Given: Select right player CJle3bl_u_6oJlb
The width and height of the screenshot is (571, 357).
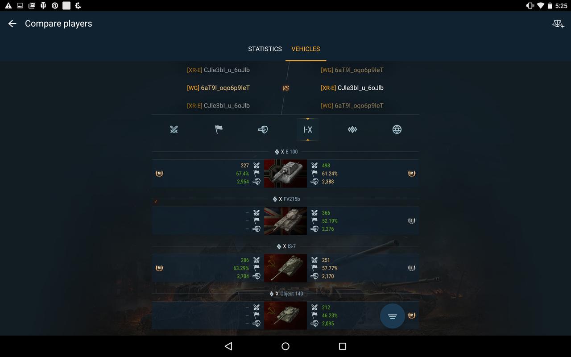Looking at the screenshot, I should (x=352, y=88).
